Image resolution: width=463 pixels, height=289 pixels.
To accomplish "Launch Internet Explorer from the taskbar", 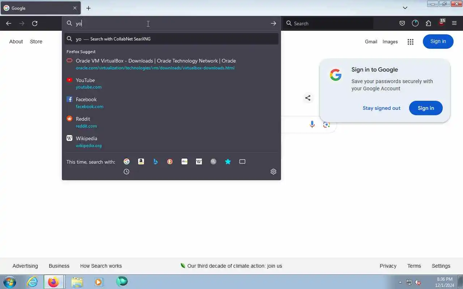I will [x=33, y=282].
